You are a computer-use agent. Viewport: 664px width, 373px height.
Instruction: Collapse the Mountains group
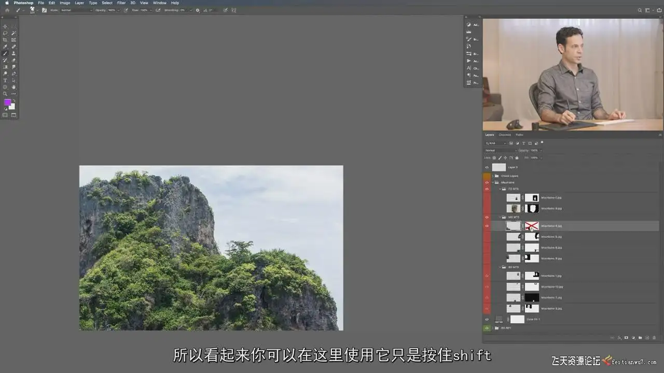(x=493, y=182)
